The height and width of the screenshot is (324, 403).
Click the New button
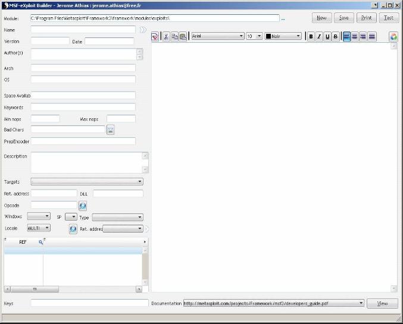(322, 18)
